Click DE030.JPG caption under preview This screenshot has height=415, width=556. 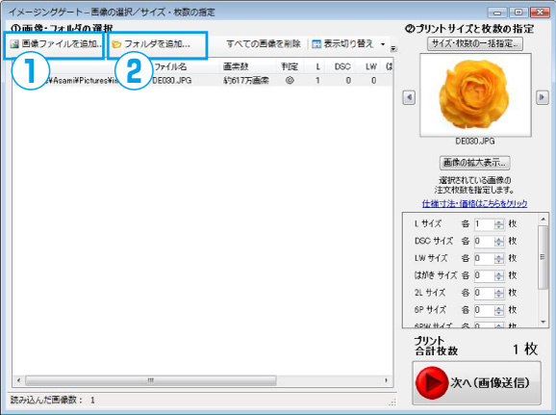click(475, 142)
